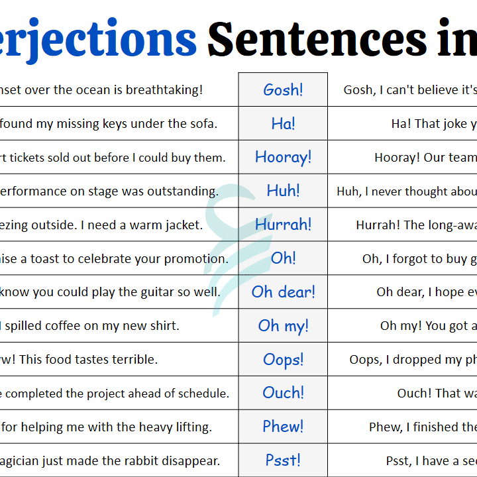Click the "Phew!" interjection cell

tap(283, 427)
